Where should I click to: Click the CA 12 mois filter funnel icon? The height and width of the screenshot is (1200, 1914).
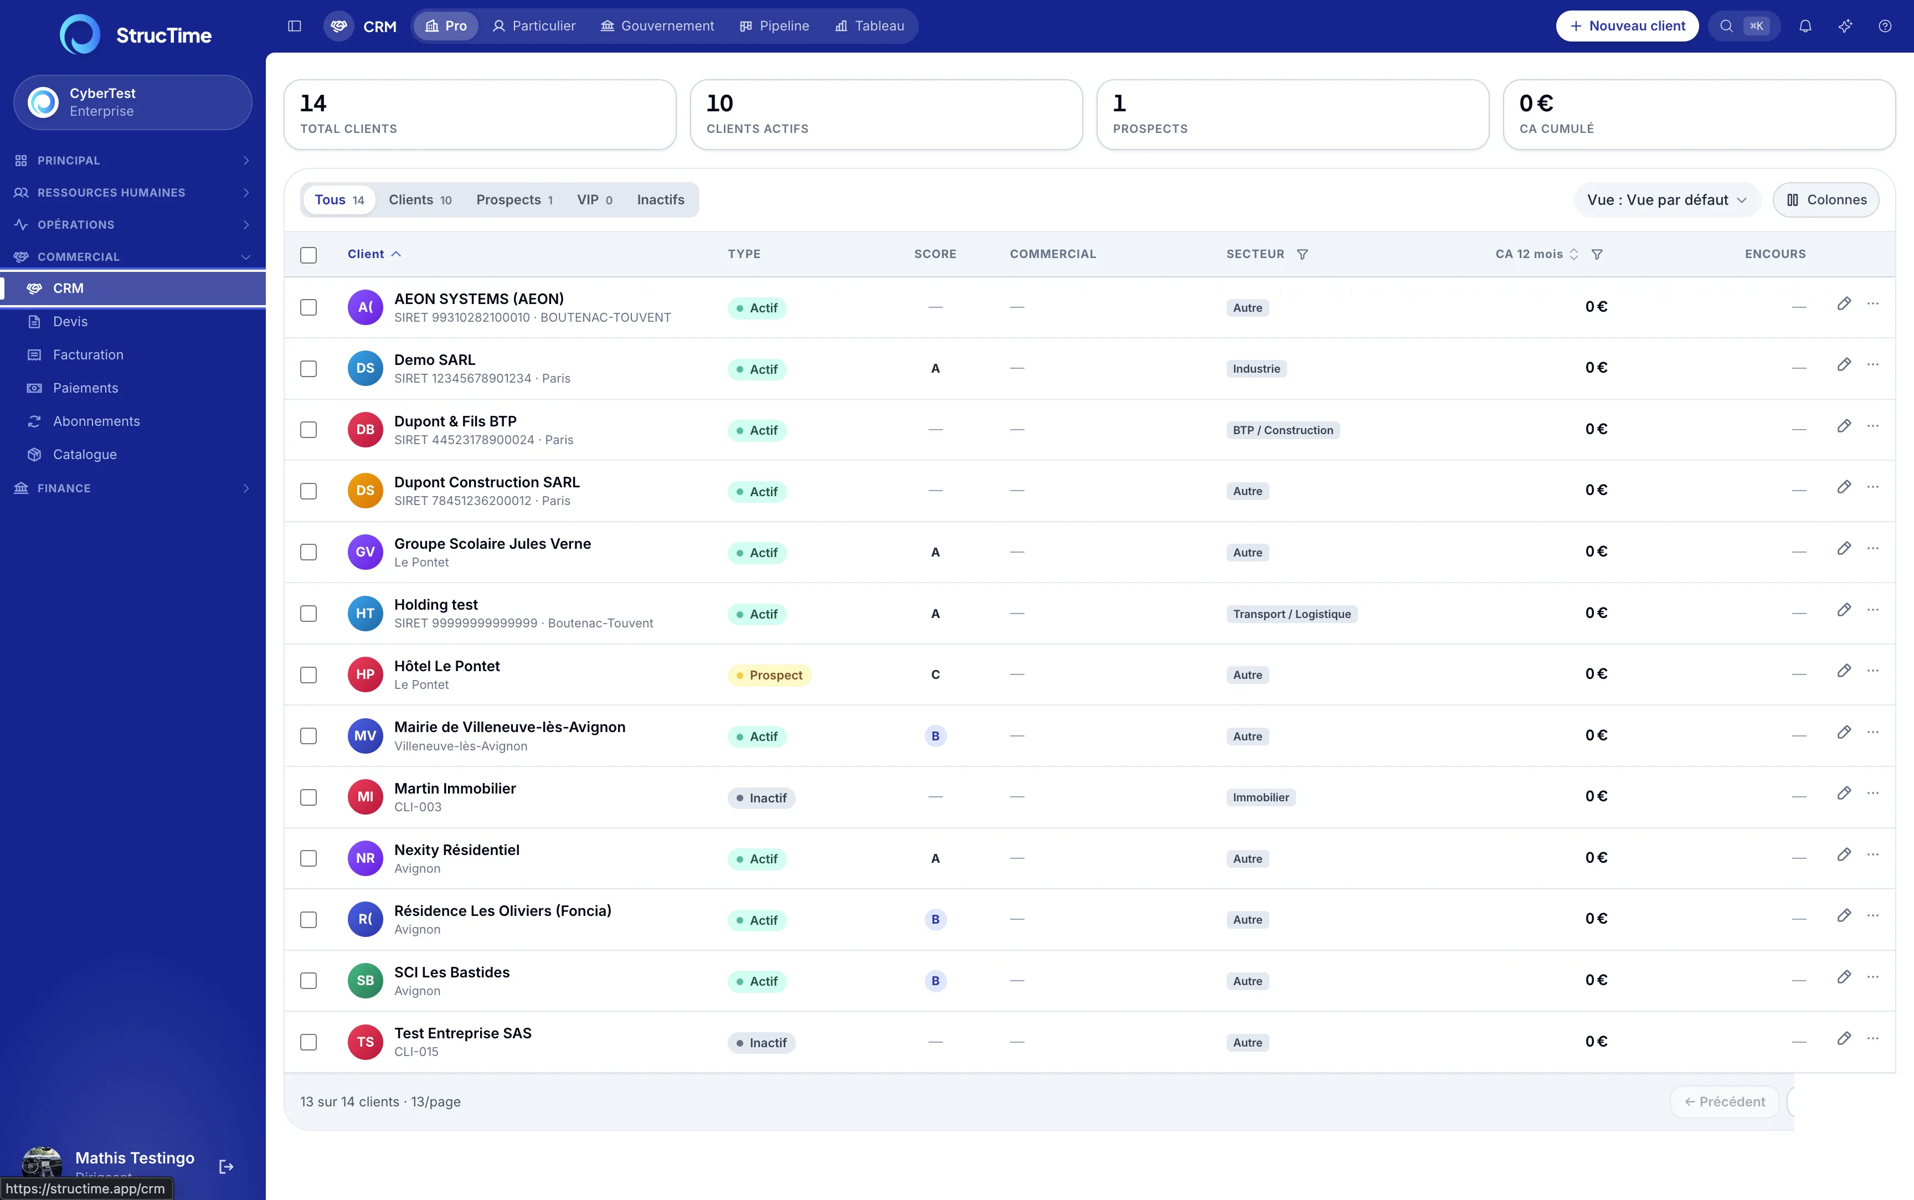[1597, 254]
